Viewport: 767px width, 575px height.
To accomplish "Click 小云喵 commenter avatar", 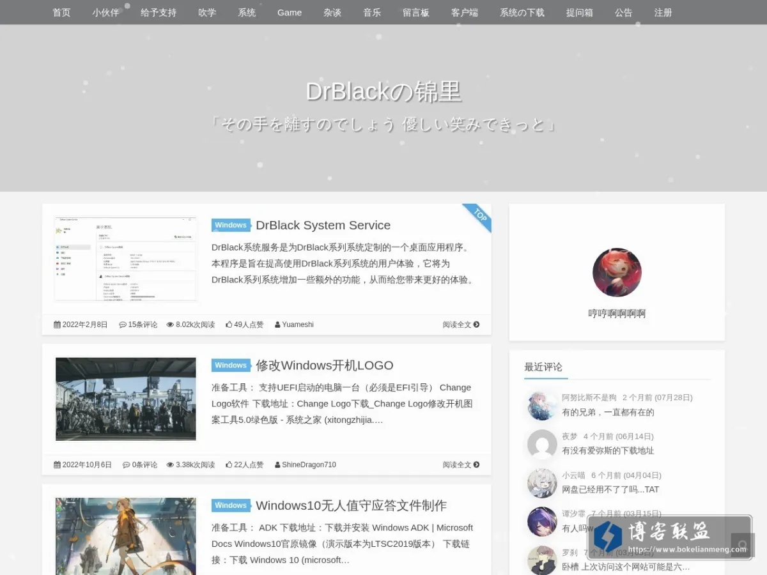I will 542,483.
